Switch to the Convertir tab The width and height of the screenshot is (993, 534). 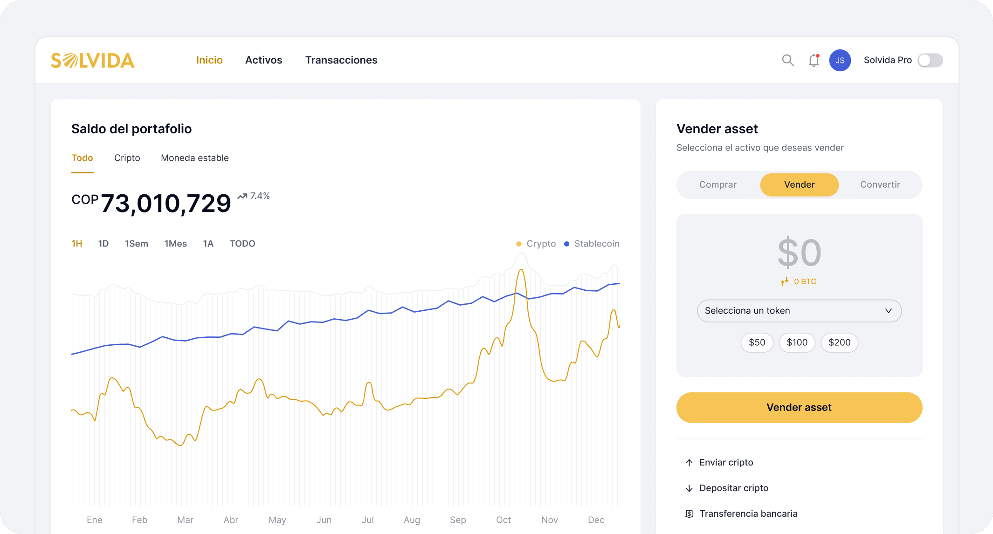880,185
